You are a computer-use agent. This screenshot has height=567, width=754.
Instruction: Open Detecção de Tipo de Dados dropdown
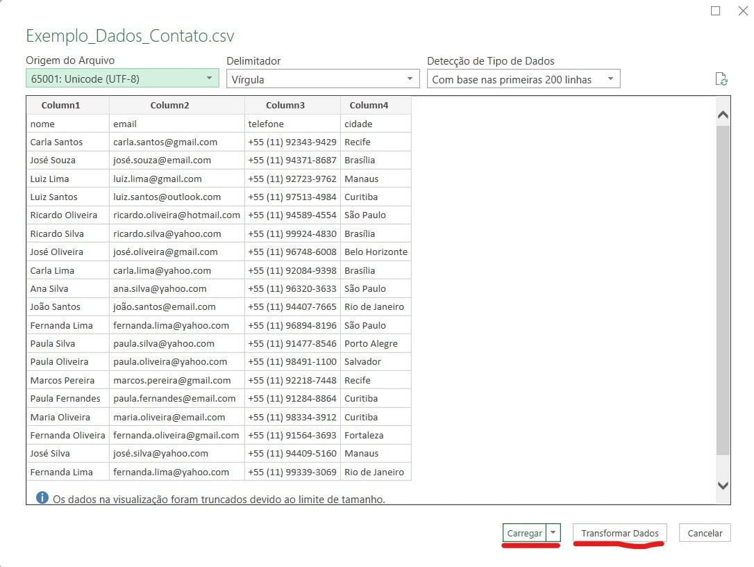click(523, 79)
